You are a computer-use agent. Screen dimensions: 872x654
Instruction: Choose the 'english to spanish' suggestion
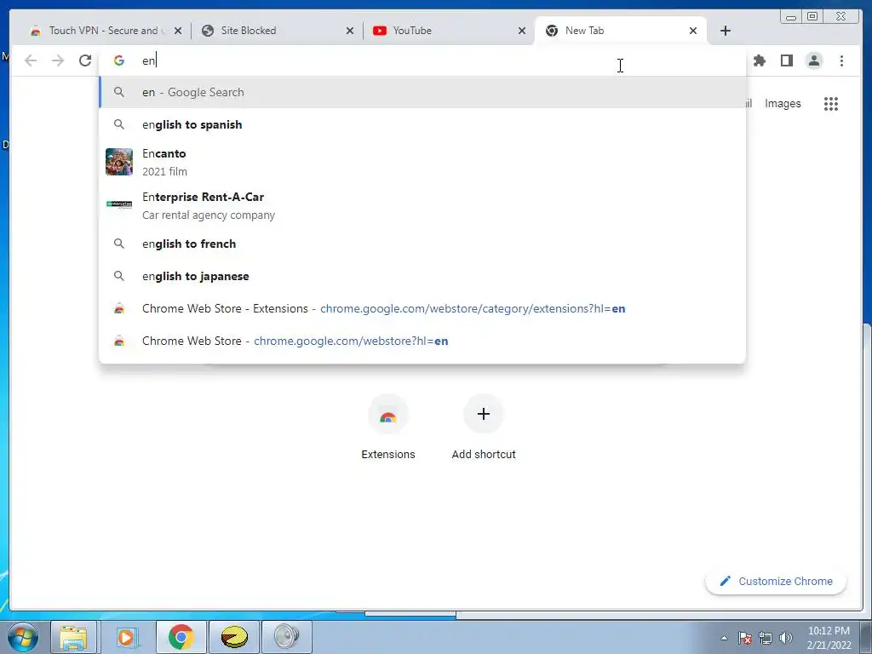click(x=422, y=124)
